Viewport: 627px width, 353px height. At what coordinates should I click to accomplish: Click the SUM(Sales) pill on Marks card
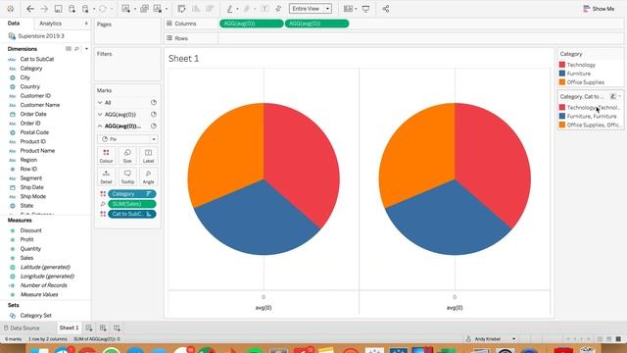tap(132, 204)
